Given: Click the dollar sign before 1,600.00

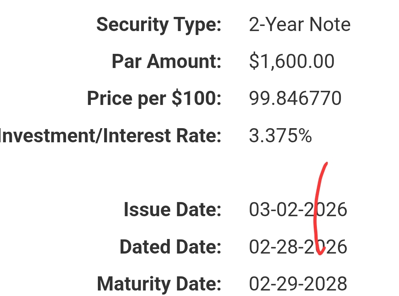Looking at the screenshot, I should pos(254,62).
